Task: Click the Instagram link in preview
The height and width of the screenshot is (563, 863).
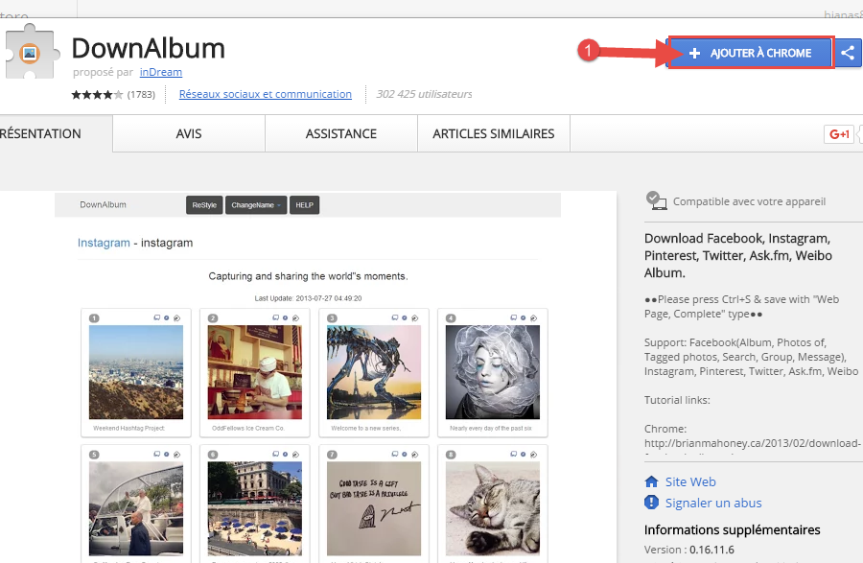Action: (x=104, y=243)
